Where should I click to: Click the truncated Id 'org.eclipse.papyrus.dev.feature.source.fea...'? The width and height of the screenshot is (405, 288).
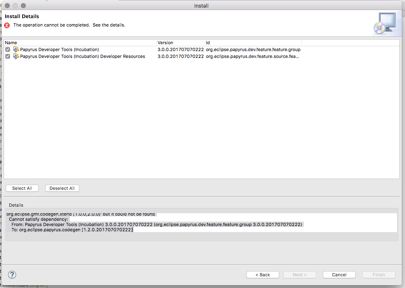(x=252, y=56)
